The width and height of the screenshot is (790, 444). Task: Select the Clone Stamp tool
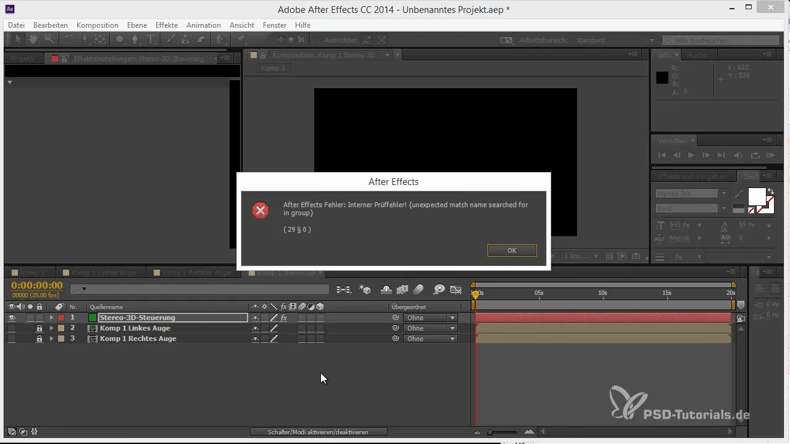click(x=186, y=39)
